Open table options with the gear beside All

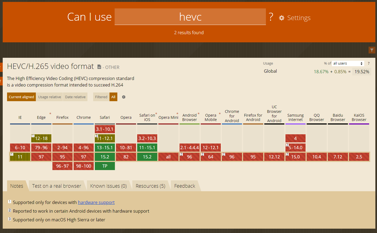(x=124, y=97)
